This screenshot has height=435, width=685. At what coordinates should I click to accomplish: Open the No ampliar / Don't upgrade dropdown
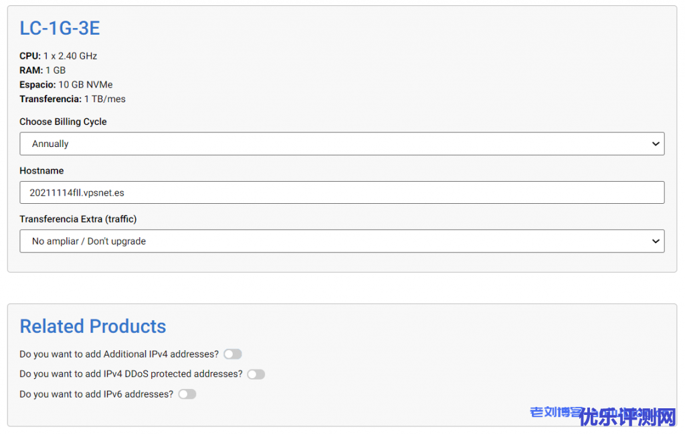tap(341, 241)
